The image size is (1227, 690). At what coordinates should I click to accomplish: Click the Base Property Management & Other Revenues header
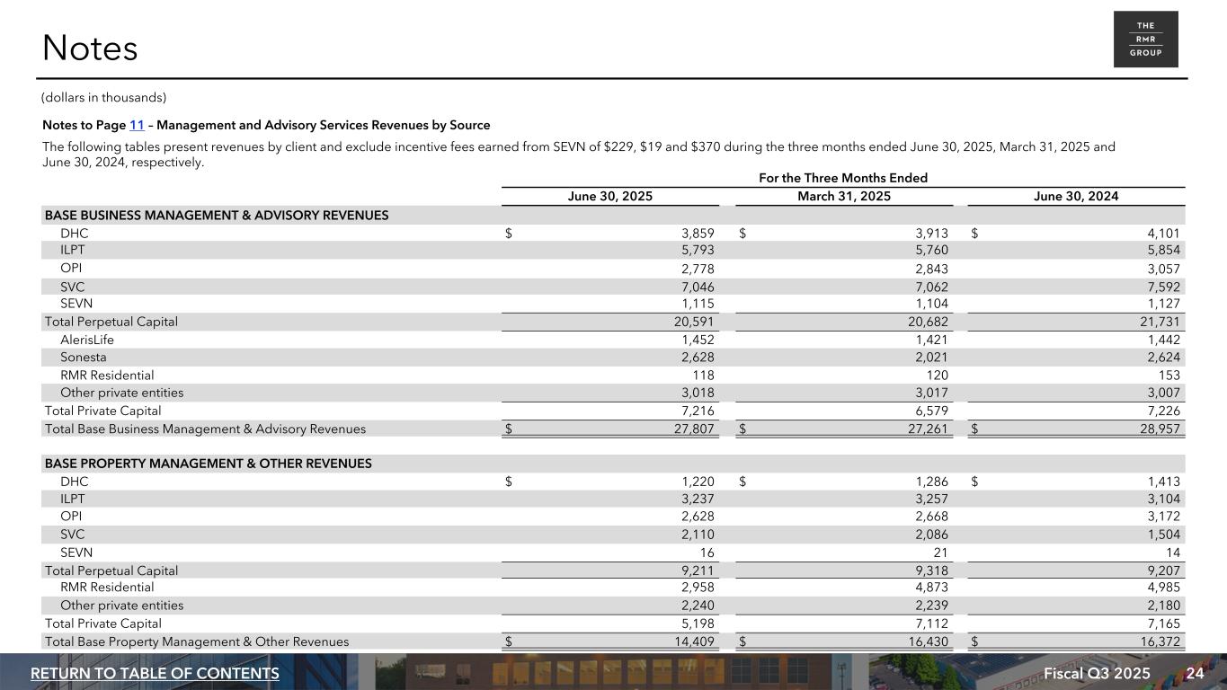tap(208, 464)
